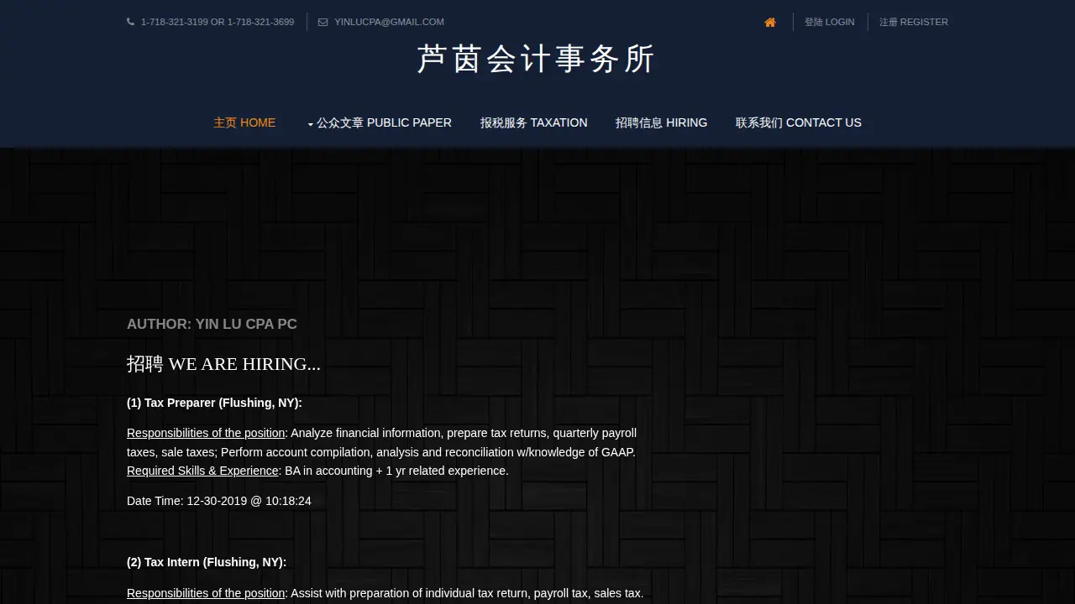Click the 芦茵会计事务所 site title
Viewport: 1075px width, 604px height.
(x=536, y=60)
